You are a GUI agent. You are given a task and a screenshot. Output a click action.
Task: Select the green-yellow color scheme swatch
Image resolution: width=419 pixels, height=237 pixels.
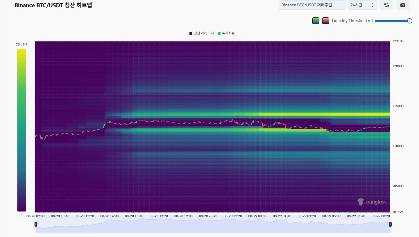point(316,21)
